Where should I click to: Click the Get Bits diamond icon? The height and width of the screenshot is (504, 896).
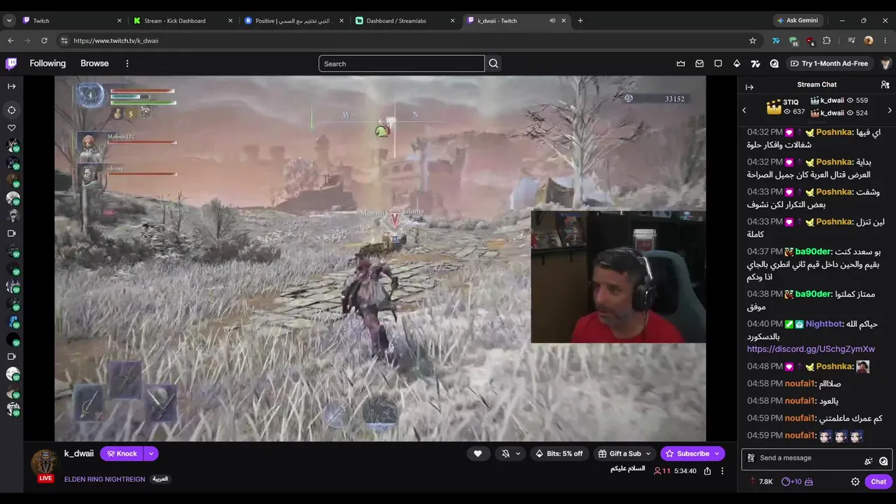[736, 64]
